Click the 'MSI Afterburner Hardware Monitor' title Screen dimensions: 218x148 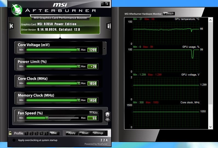(x=143, y=14)
